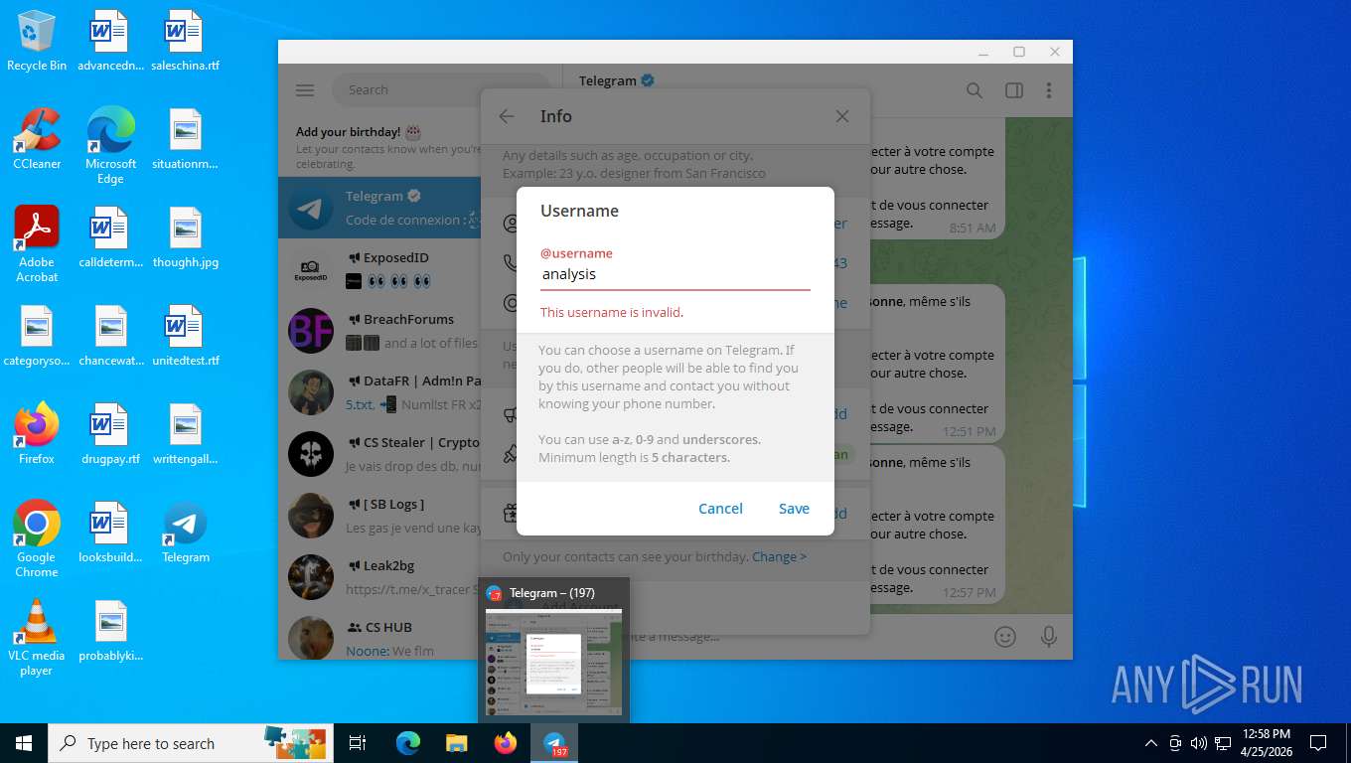Select the Firefox desktop shortcut

coord(37,434)
